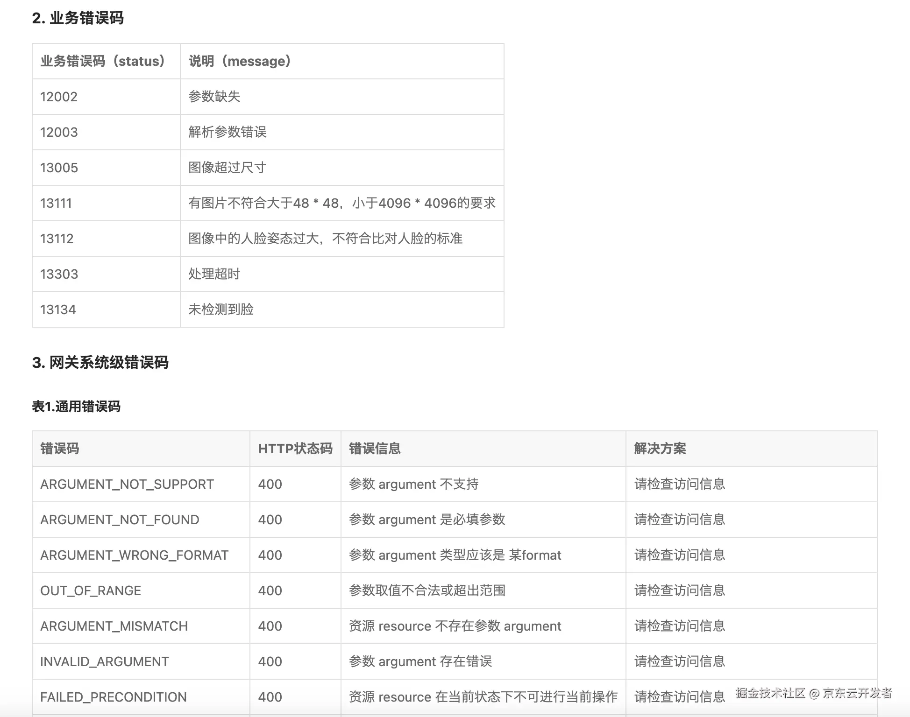The height and width of the screenshot is (717, 910).
Task: Click the 网关系统级错误码 heading
Action: pyautogui.click(x=100, y=362)
